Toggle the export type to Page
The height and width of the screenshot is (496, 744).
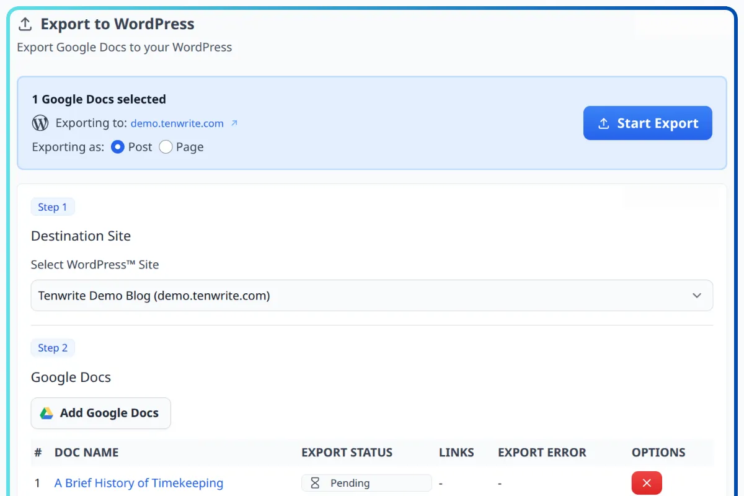coord(166,147)
